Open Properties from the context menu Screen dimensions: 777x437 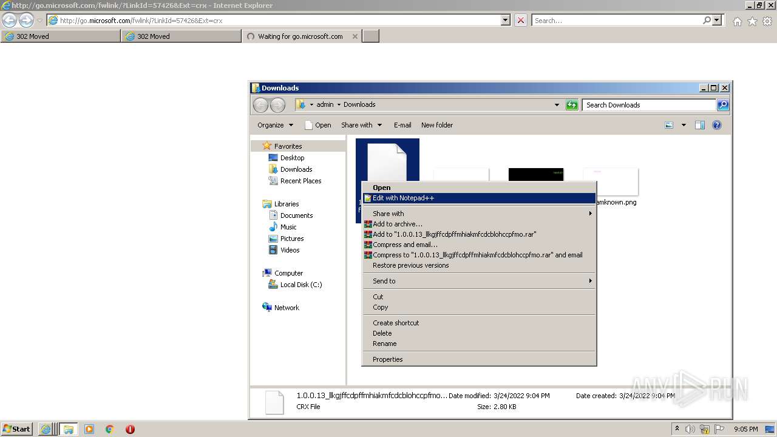click(479, 359)
